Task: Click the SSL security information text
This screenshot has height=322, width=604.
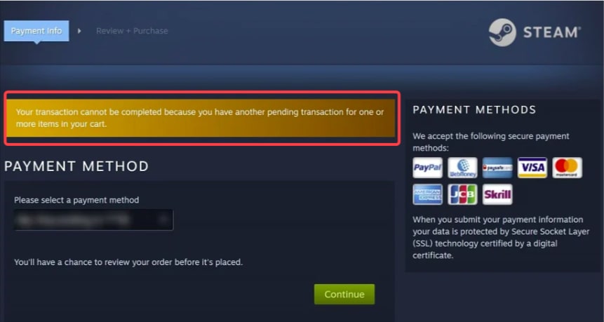Action: coord(501,237)
